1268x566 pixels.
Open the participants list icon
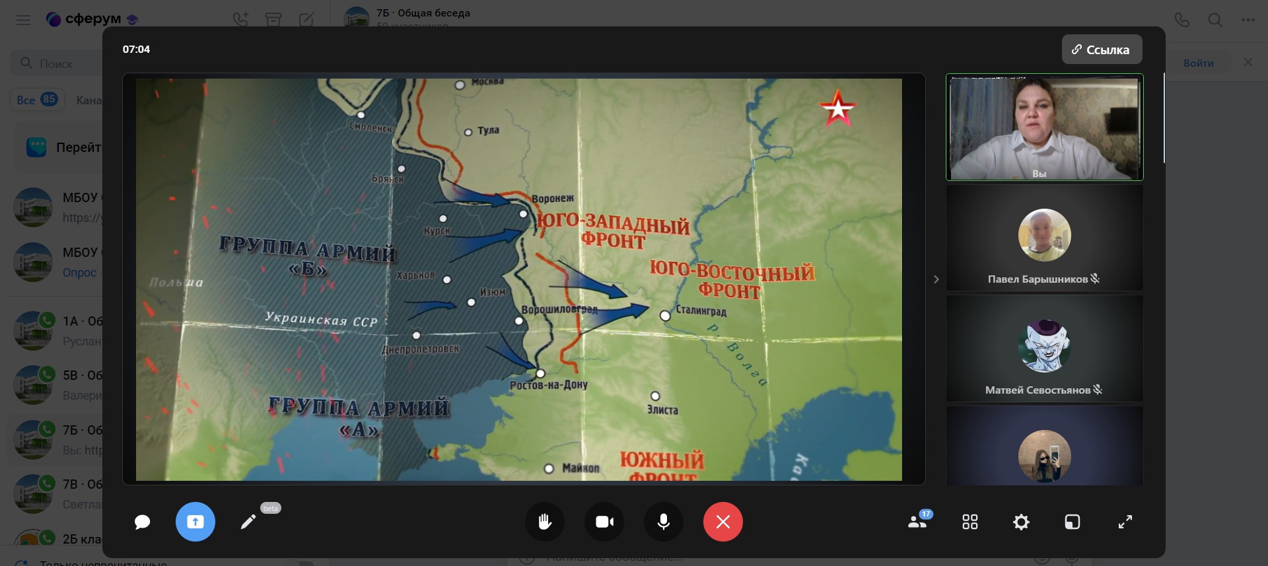tap(918, 522)
